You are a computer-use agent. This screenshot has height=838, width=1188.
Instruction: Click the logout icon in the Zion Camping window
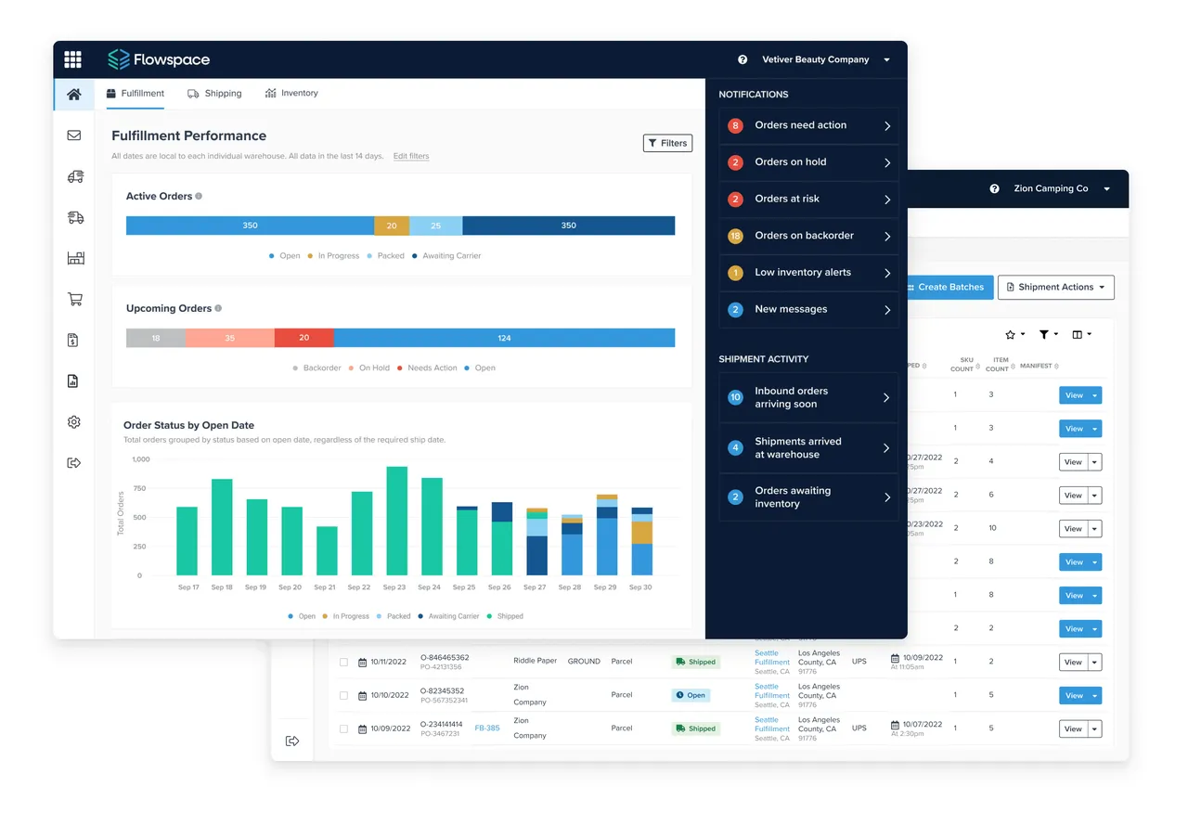[x=292, y=741]
